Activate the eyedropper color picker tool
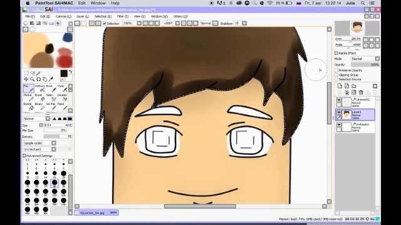 (51, 79)
